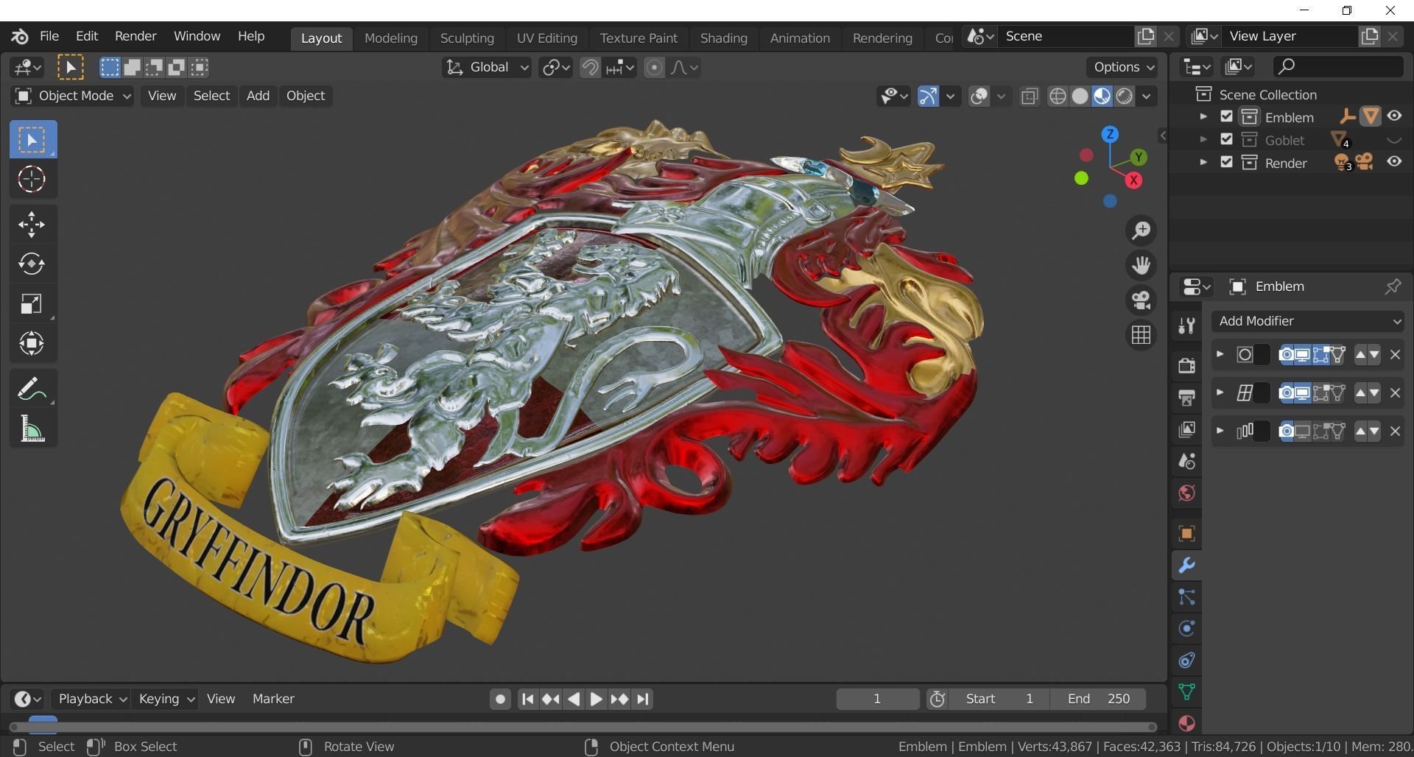Toggle snapping magnet
Viewport: 1414px width, 757px height.
590,68
